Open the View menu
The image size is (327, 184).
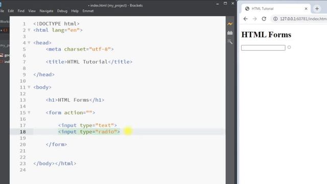coord(32,11)
